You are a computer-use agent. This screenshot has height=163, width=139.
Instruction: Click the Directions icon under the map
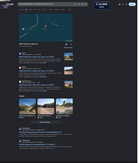(x=66, y=44)
